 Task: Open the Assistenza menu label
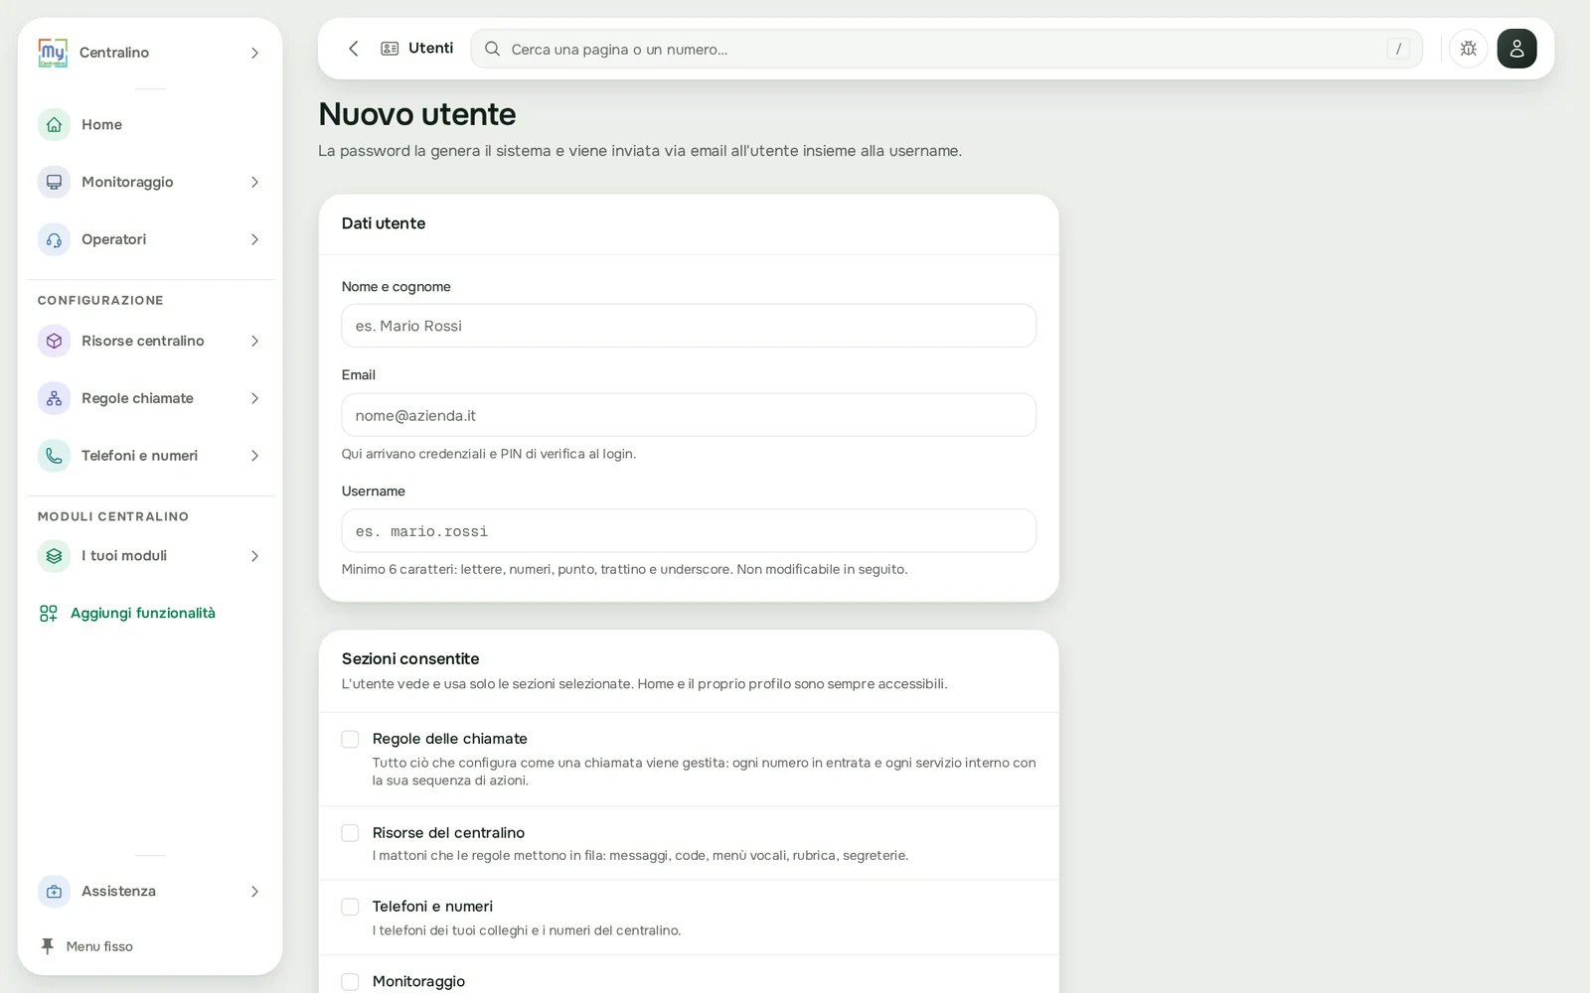(x=118, y=892)
